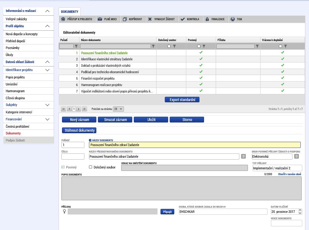Viewport: 309px width, 230px height.
Task: Click the Otevřít v novém okně link
Action: 289,174
